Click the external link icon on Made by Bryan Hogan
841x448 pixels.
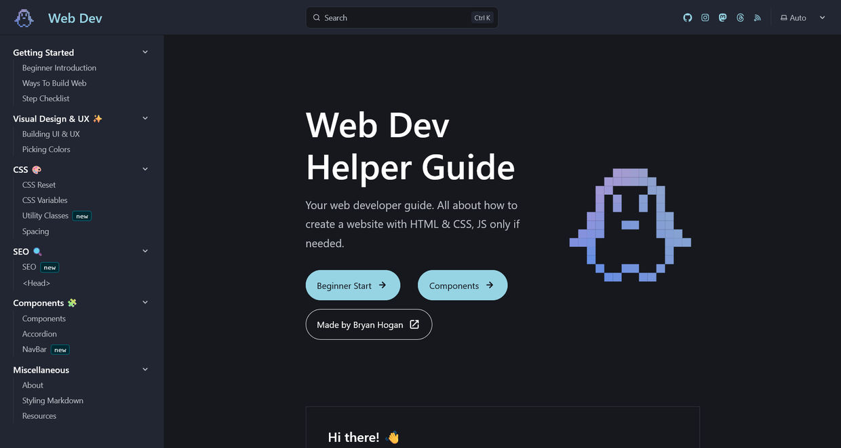click(414, 324)
